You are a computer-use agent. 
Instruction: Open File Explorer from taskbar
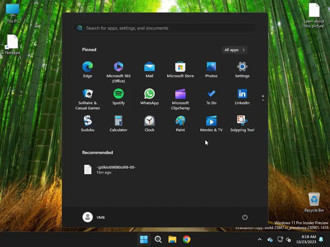click(172, 239)
